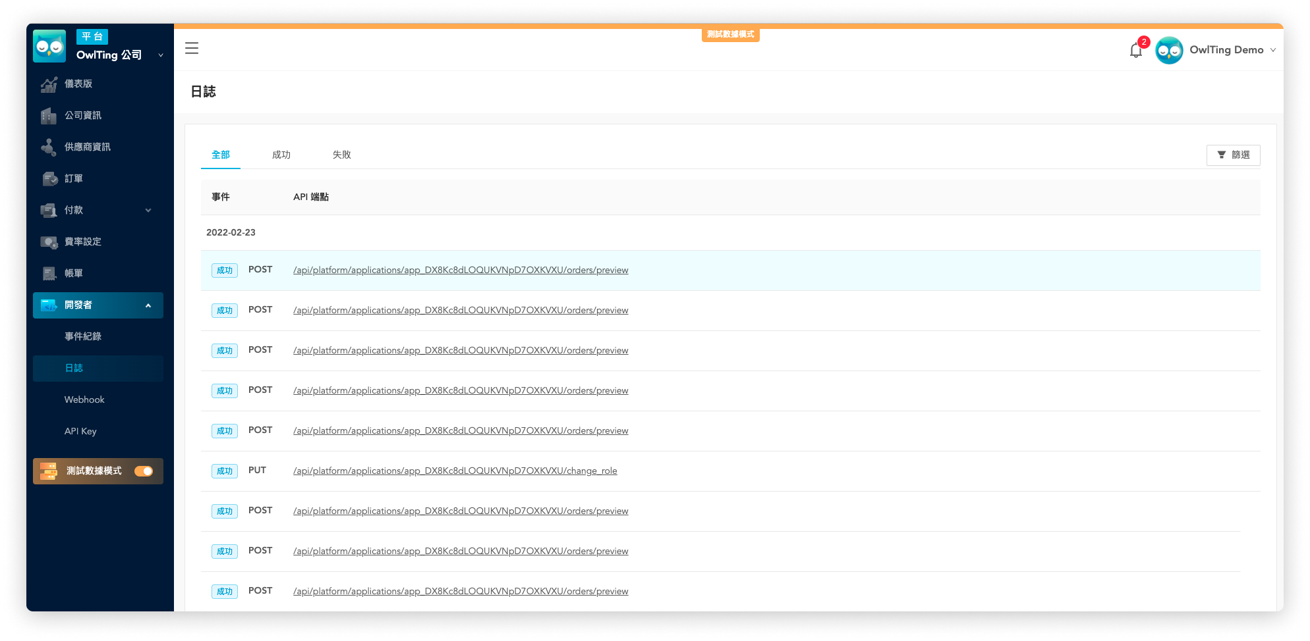Click the 公司資訊 building icon

tap(49, 116)
